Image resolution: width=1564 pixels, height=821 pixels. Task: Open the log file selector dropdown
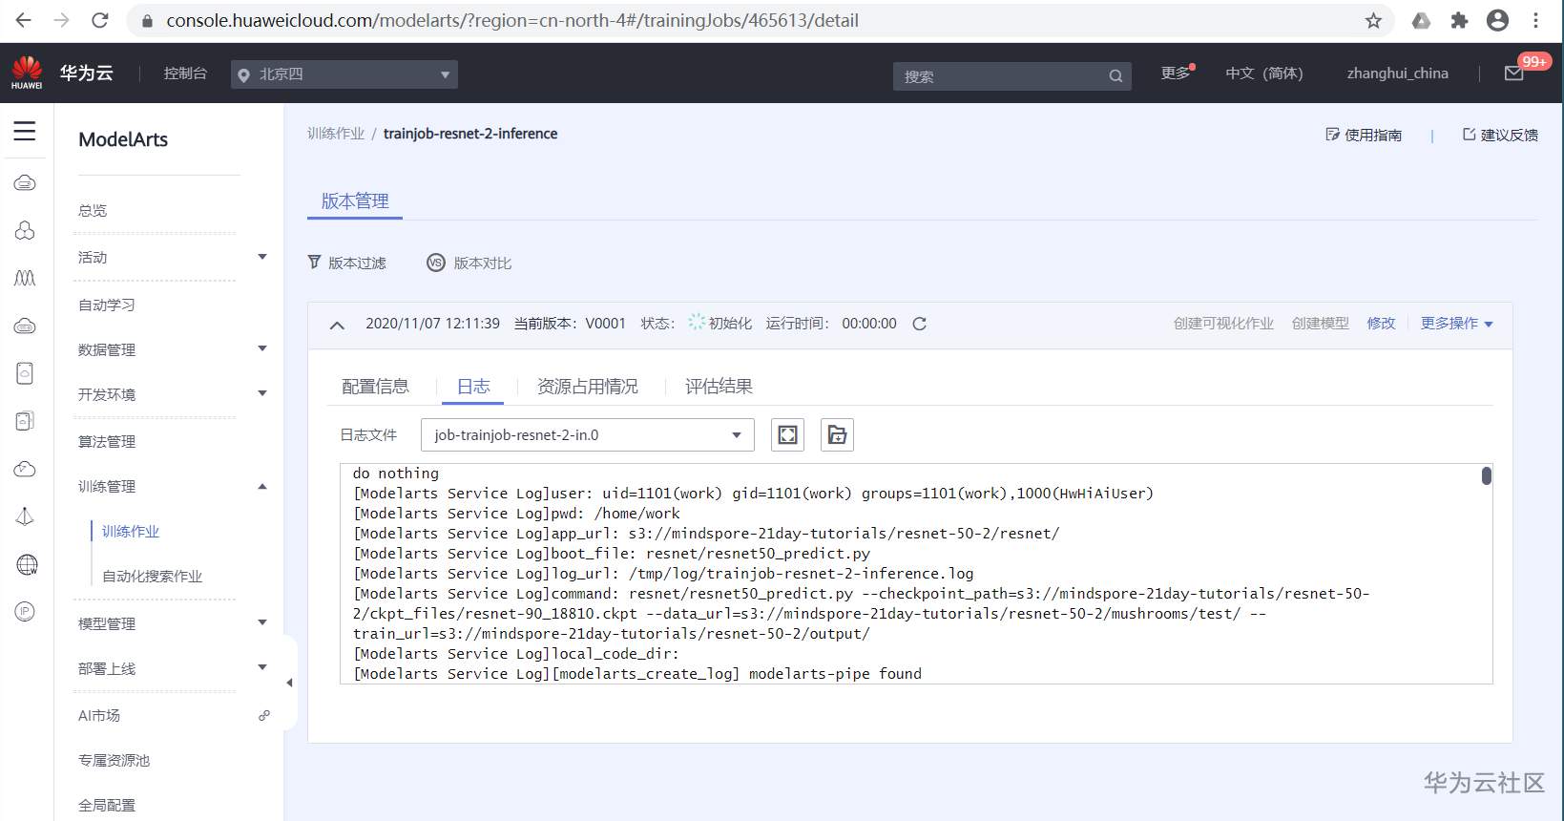(x=588, y=435)
